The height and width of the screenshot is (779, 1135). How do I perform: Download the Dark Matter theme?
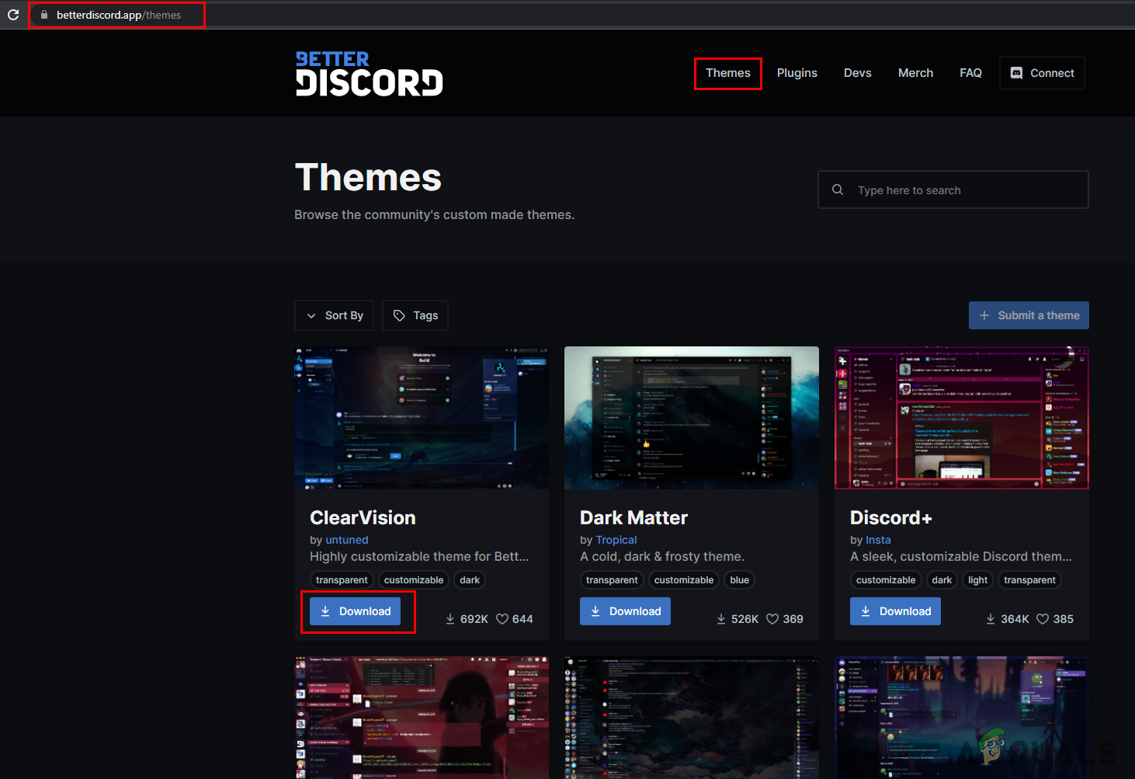(626, 611)
